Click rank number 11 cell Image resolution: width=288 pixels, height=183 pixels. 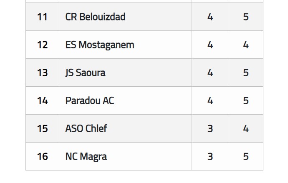[x=43, y=17]
